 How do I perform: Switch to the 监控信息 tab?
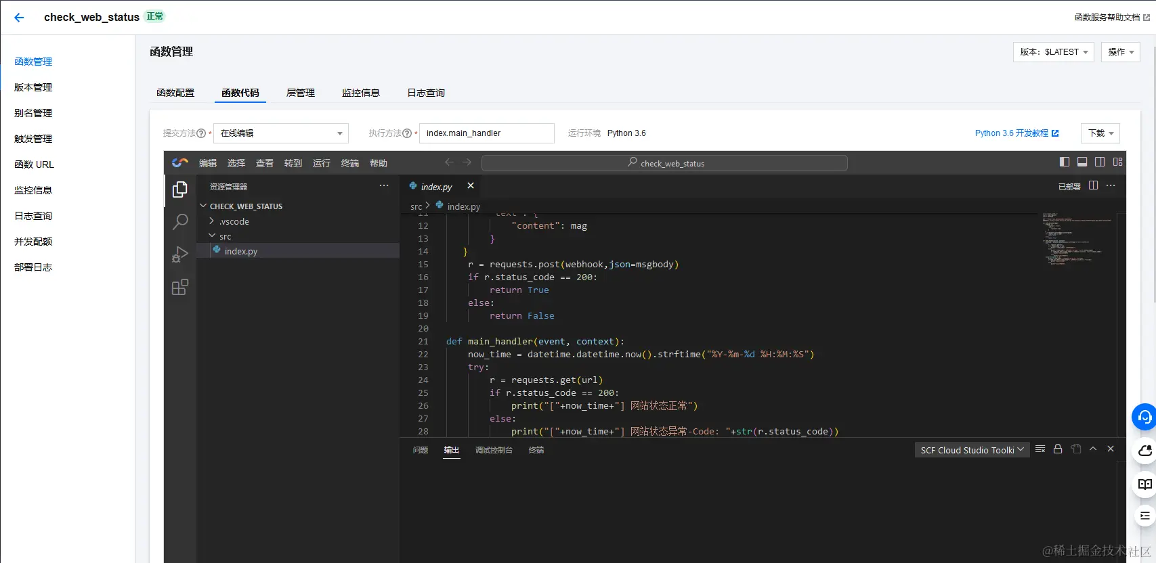point(361,93)
